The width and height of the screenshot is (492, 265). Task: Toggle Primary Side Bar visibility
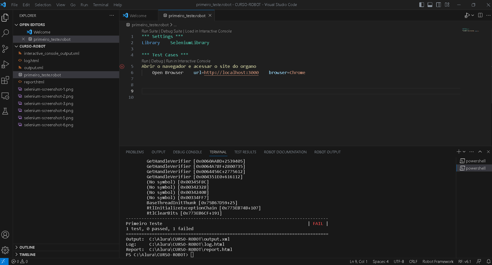422,5
